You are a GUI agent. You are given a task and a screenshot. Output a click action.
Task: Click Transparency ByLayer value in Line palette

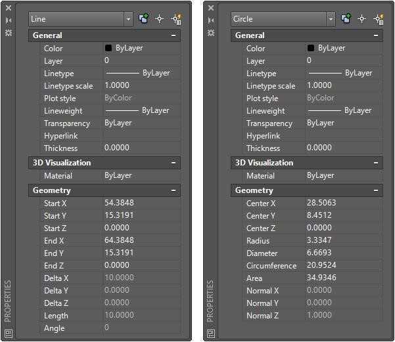coord(141,123)
